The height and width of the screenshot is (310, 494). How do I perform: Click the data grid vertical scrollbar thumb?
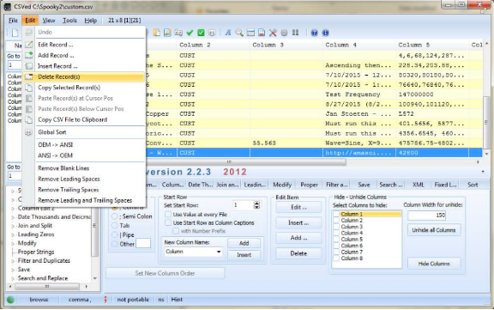(486, 122)
